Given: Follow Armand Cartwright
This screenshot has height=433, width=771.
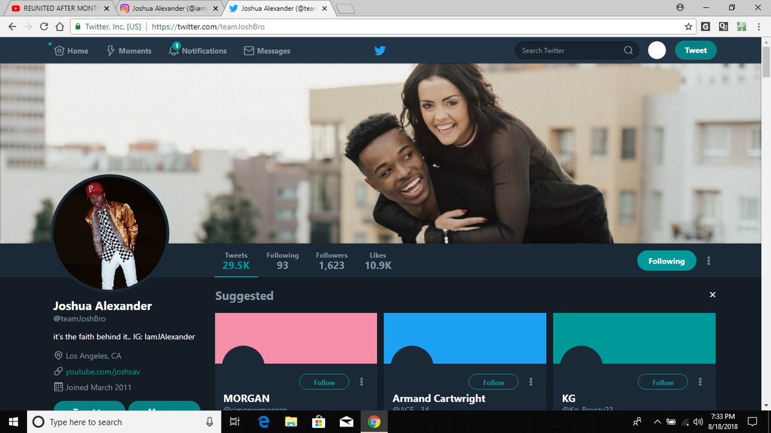Looking at the screenshot, I should [x=493, y=382].
